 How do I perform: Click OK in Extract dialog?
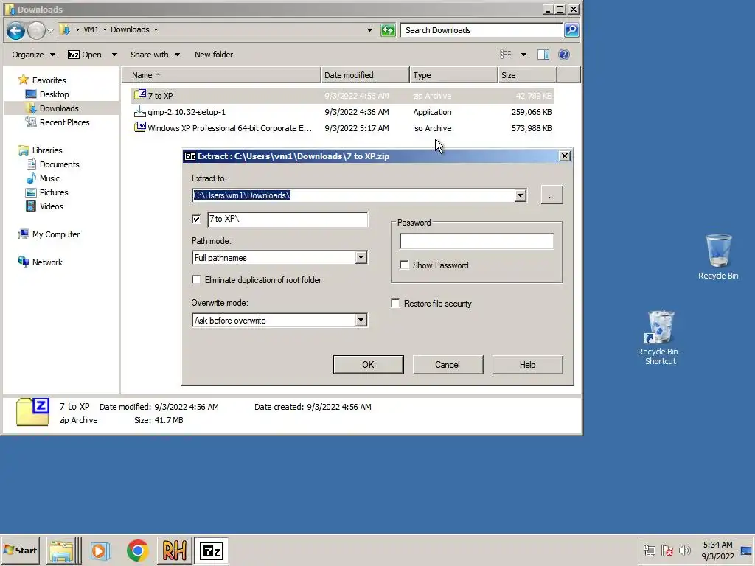click(369, 365)
